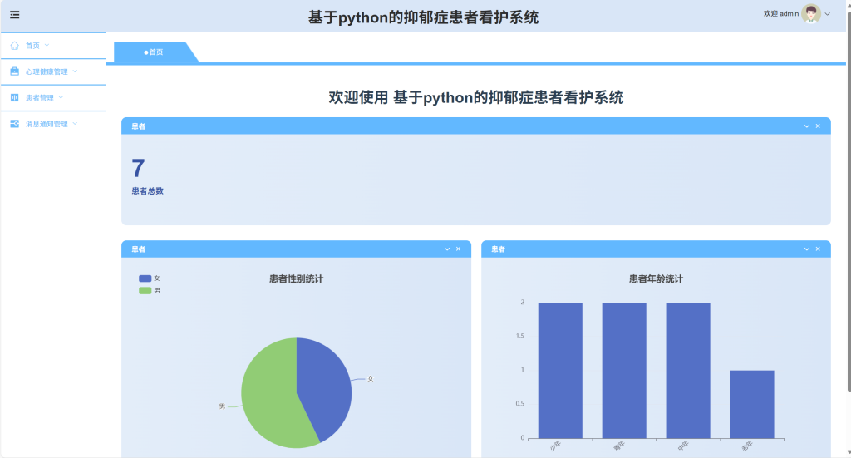The image size is (851, 458).
Task: Toggle 女 series in pie legend
Action: (x=150, y=278)
